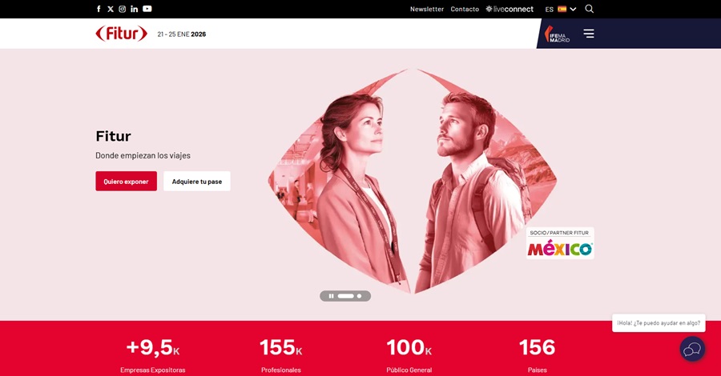Open the Newsletter link
The image size is (721, 376).
427,9
